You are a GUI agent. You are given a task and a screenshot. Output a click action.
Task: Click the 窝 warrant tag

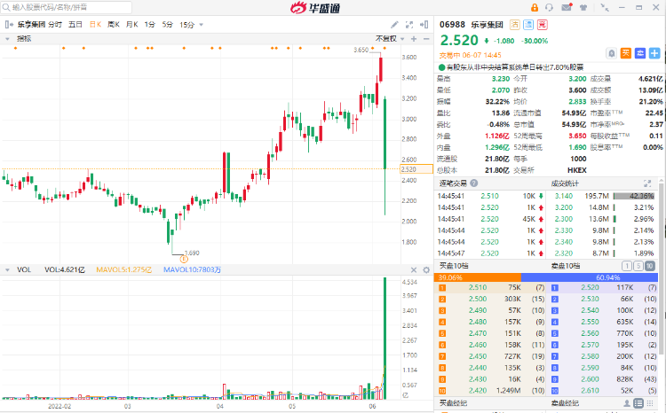tap(542, 25)
